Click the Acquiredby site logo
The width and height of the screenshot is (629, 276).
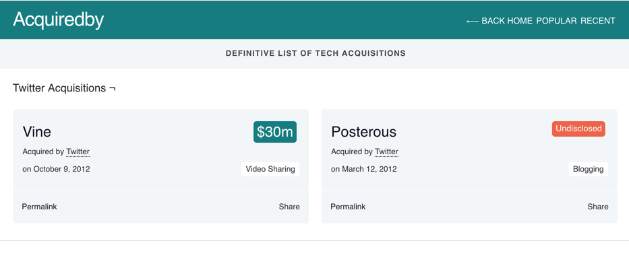coord(59,20)
